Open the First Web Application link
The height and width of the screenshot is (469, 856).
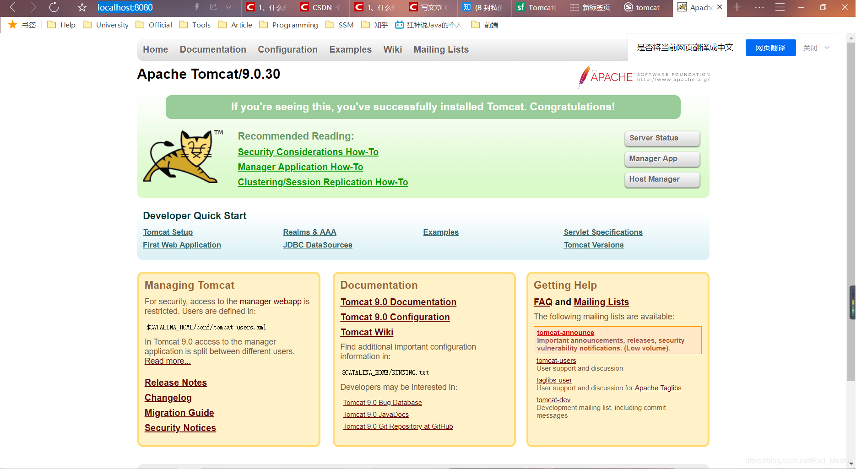coord(182,245)
